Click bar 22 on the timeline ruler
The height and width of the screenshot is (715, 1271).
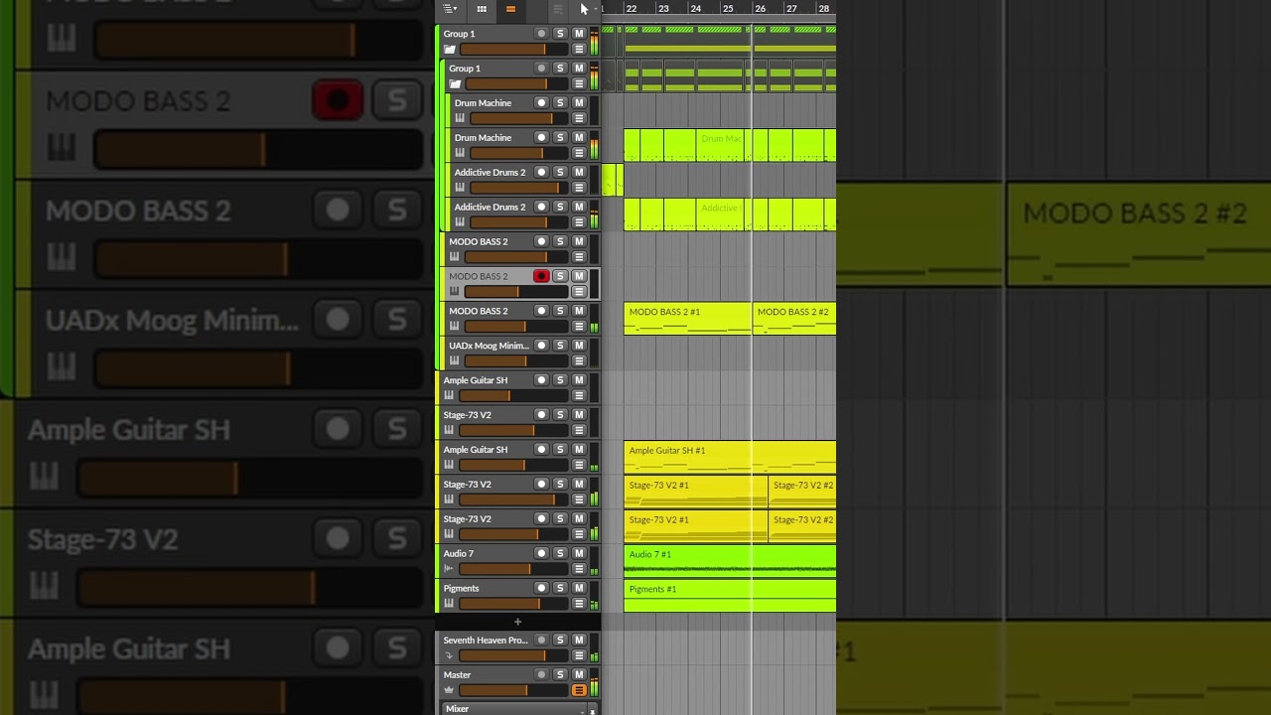click(632, 9)
